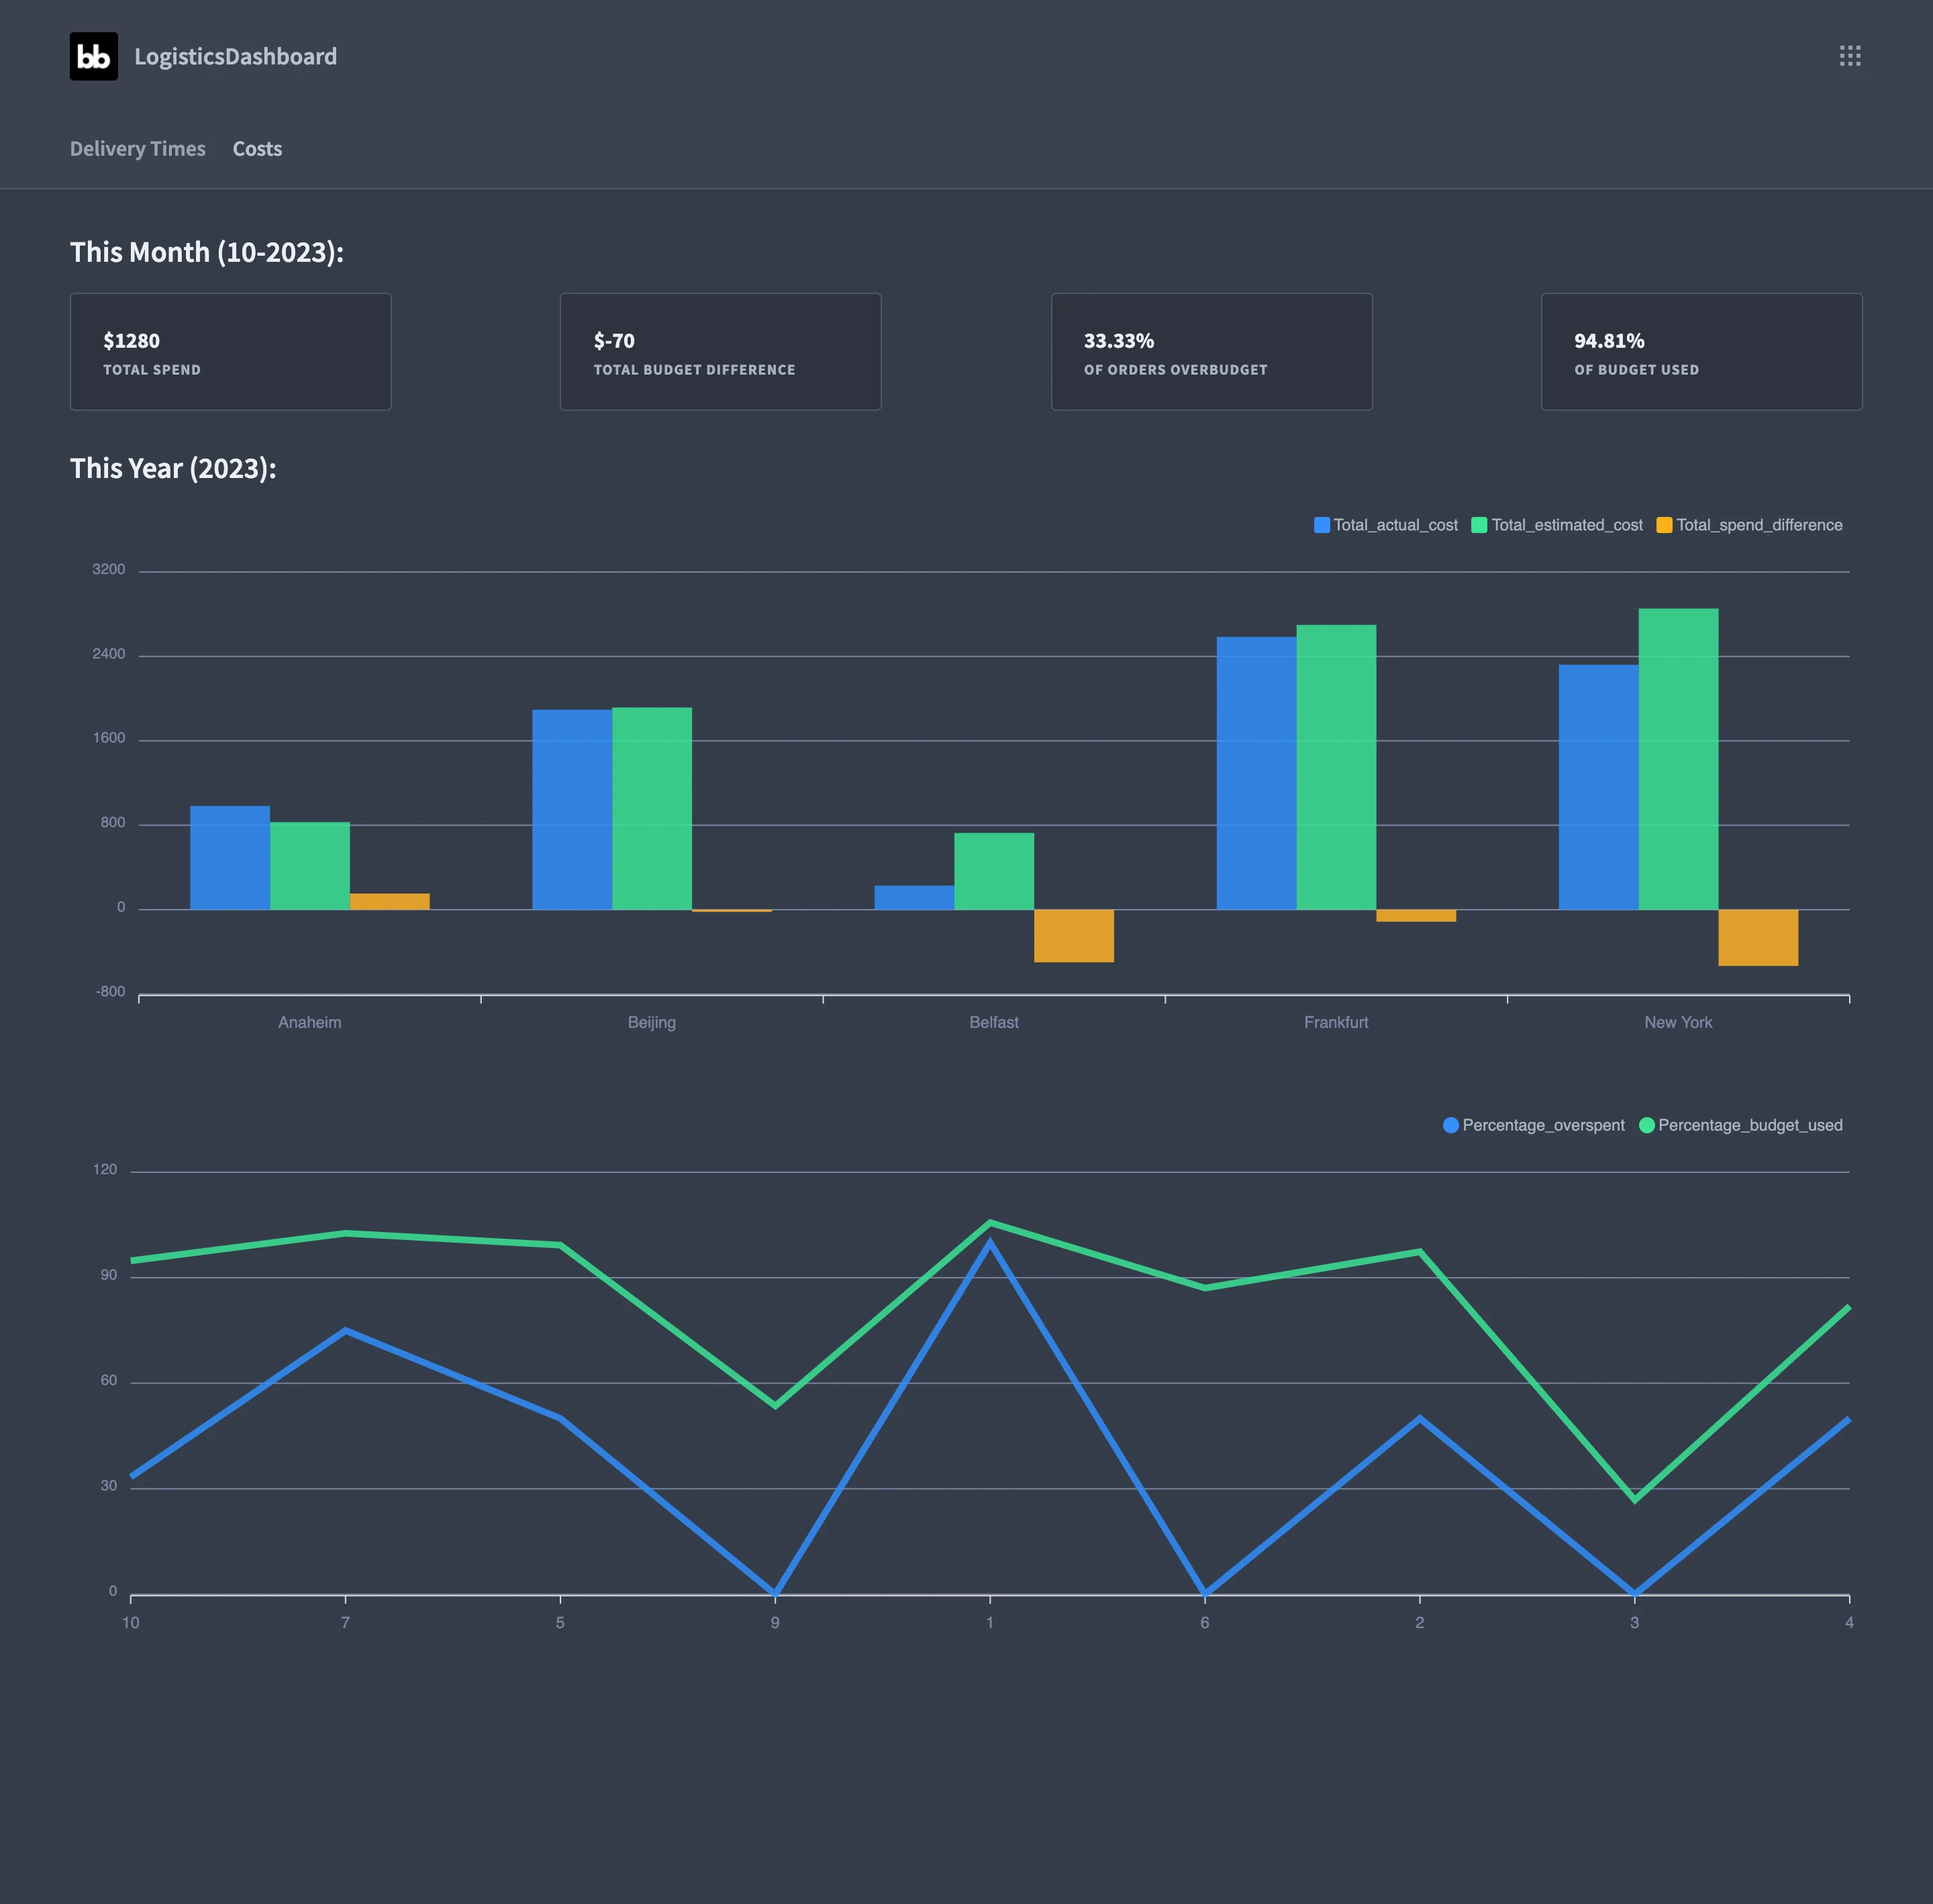Click Frankfurt orange spend difference bar
This screenshot has height=1904, width=1933.
pos(1416,916)
